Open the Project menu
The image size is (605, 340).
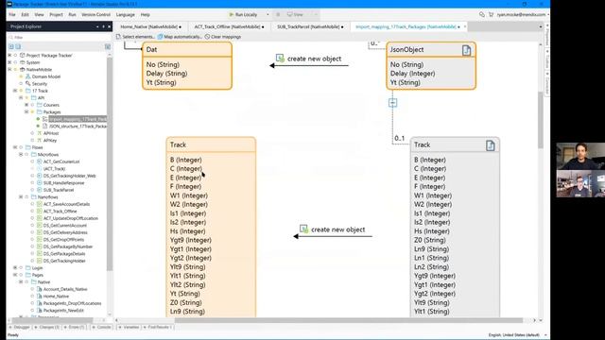(x=57, y=15)
